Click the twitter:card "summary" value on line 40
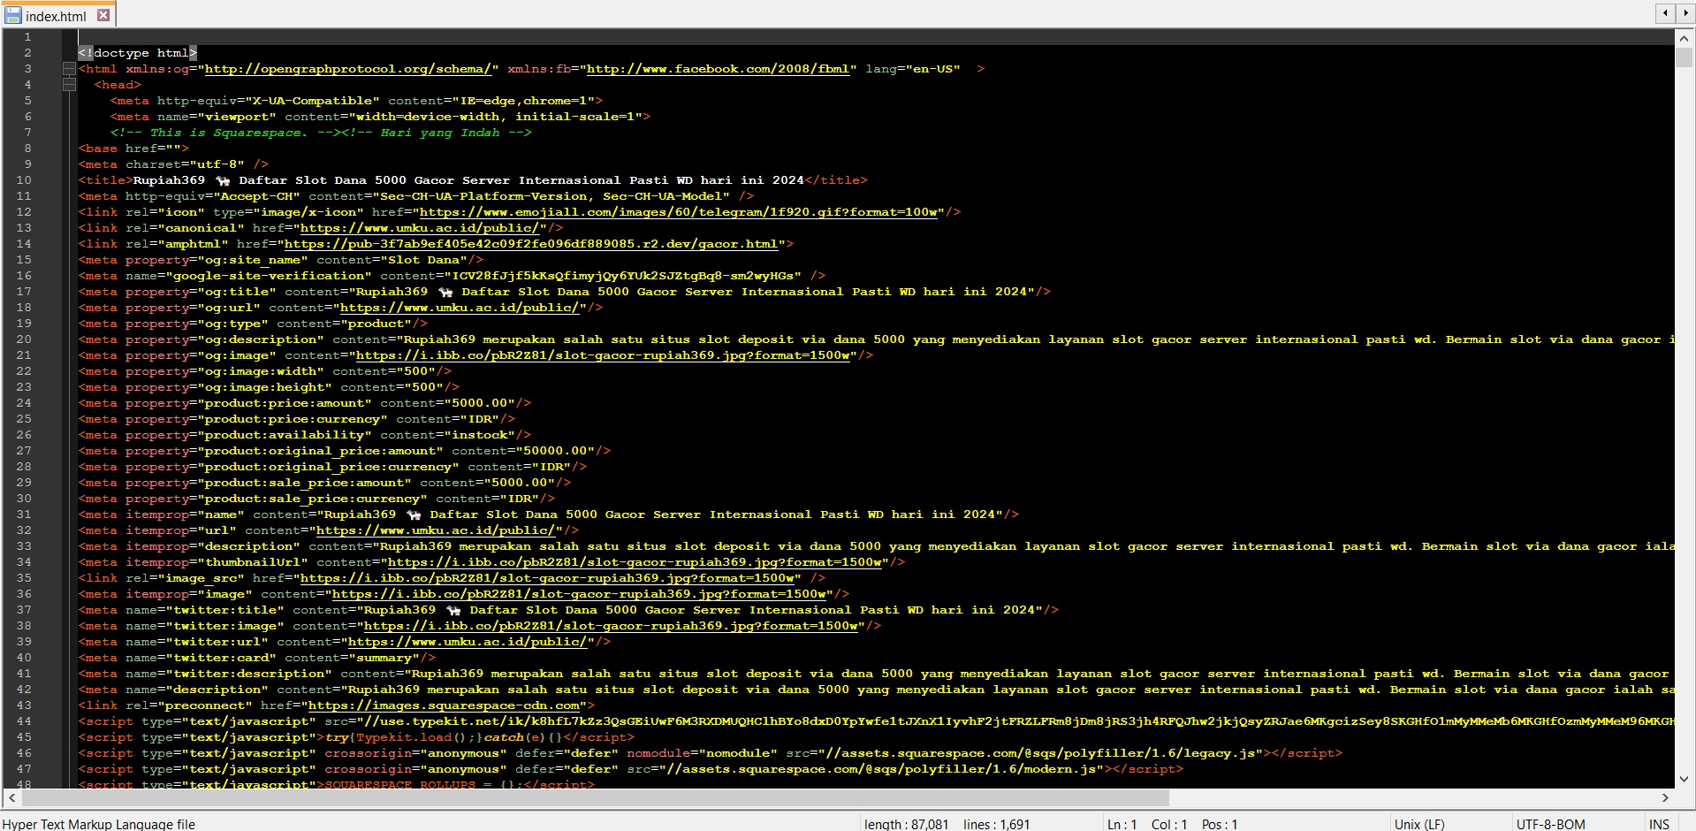The image size is (1696, 831). point(384,658)
